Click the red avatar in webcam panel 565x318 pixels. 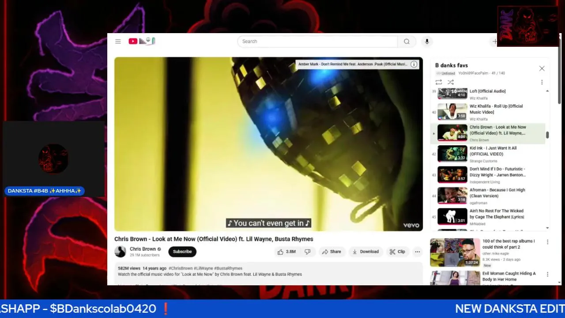(x=53, y=159)
